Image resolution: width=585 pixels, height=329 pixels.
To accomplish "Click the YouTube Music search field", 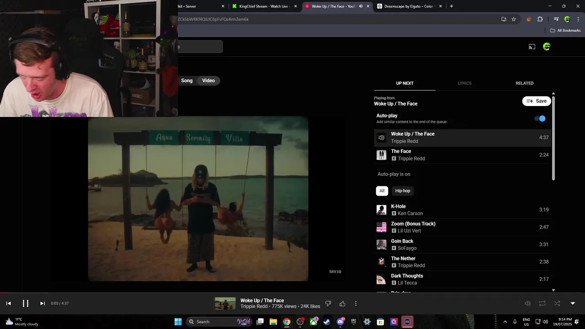I will pyautogui.click(x=200, y=47).
